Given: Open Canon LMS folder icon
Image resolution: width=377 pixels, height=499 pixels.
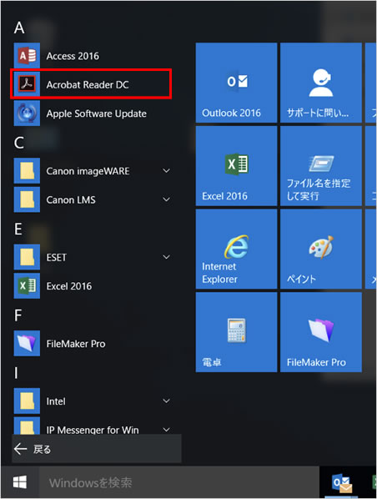Looking at the screenshot, I should 27,199.
